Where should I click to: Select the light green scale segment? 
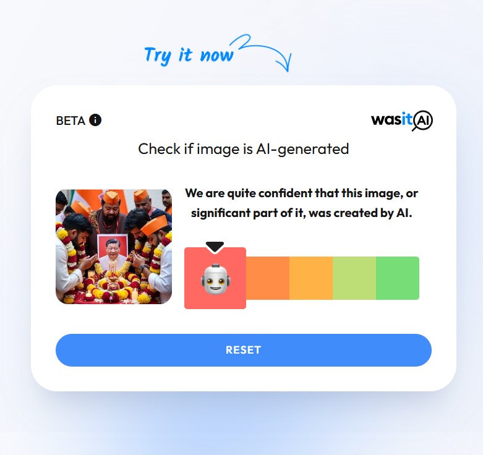(354, 278)
